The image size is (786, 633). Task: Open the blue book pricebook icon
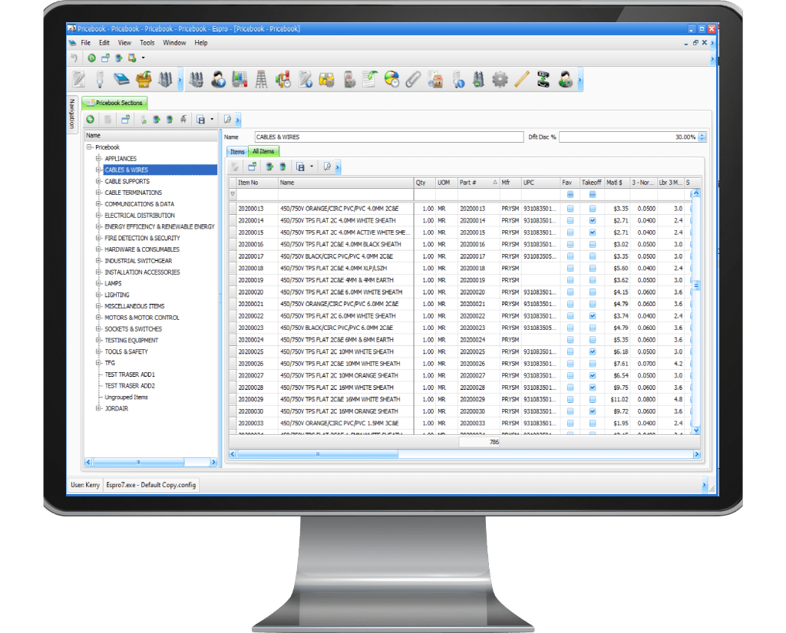pyautogui.click(x=121, y=79)
